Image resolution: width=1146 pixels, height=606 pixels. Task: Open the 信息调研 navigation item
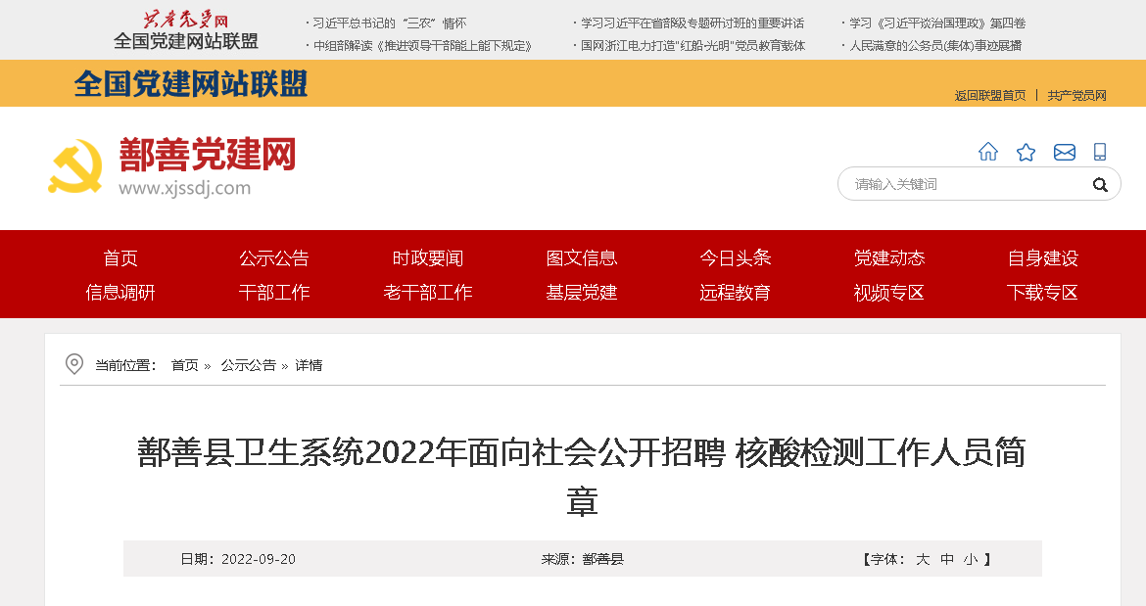[120, 293]
